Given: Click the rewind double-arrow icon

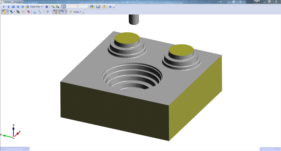Looking at the screenshot, I should 18,6.
